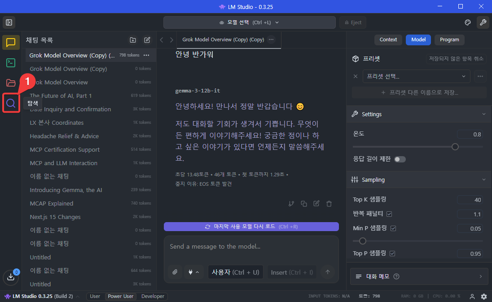The width and height of the screenshot is (492, 302).
Task: Open the My Models folder sidebar icon
Action: (10, 82)
